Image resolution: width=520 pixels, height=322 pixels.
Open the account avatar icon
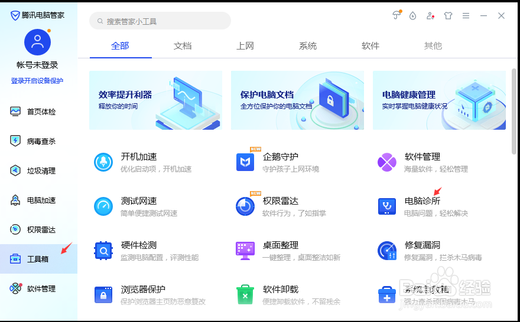[37, 42]
